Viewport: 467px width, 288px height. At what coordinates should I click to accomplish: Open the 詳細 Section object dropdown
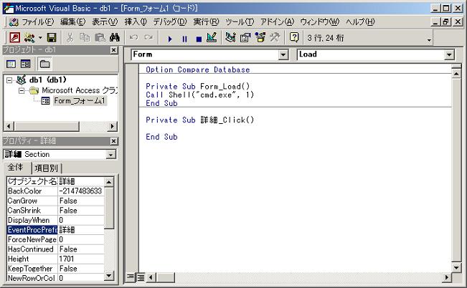pyautogui.click(x=110, y=155)
